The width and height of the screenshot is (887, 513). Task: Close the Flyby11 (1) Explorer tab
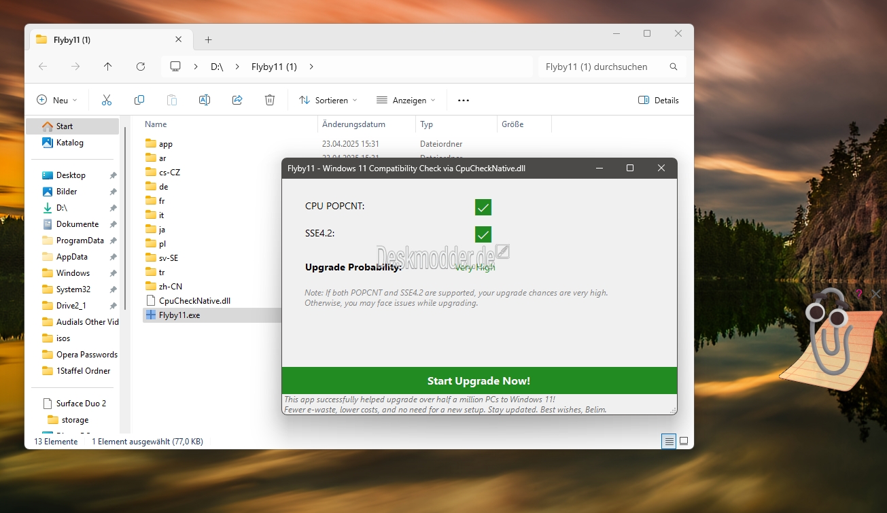click(x=179, y=39)
